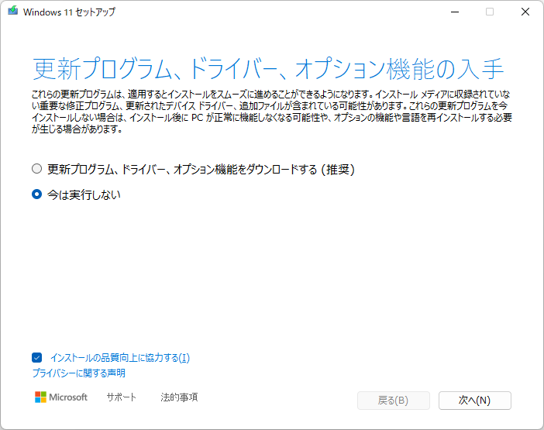This screenshot has width=544, height=430.
Task: Click the 次へ(N) button
Action: click(474, 401)
